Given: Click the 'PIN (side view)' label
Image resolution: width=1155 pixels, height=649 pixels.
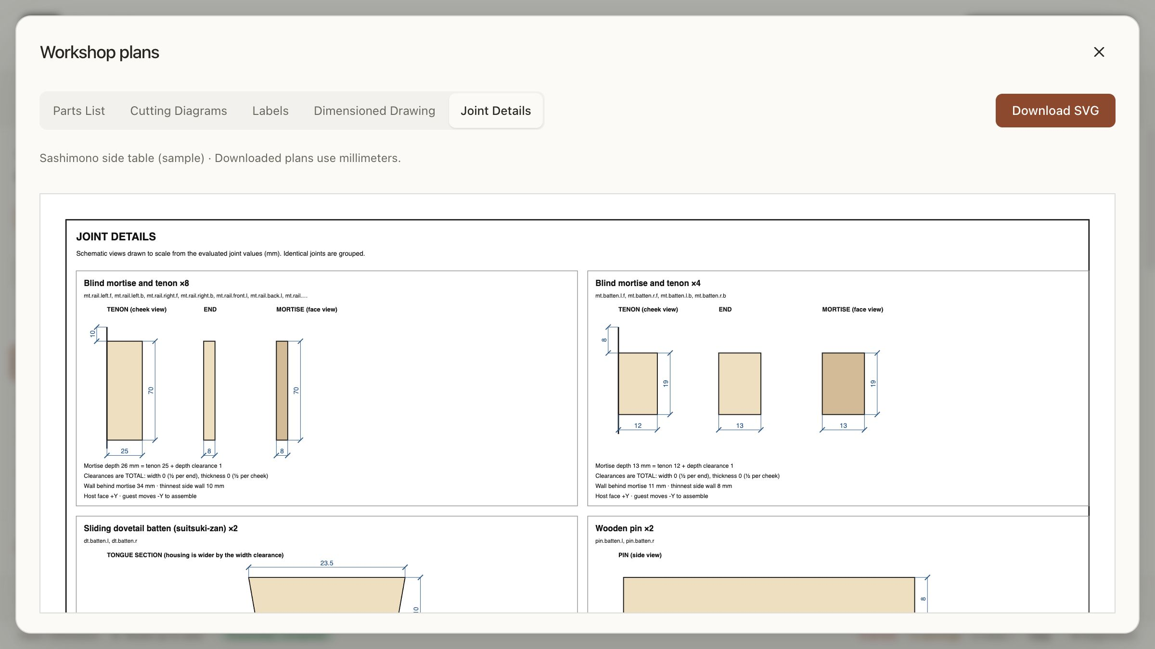Looking at the screenshot, I should tap(640, 555).
